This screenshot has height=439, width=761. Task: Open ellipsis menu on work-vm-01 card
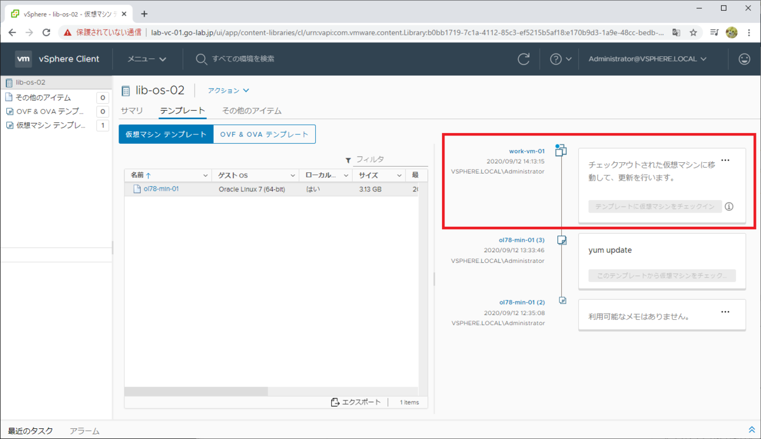click(725, 160)
